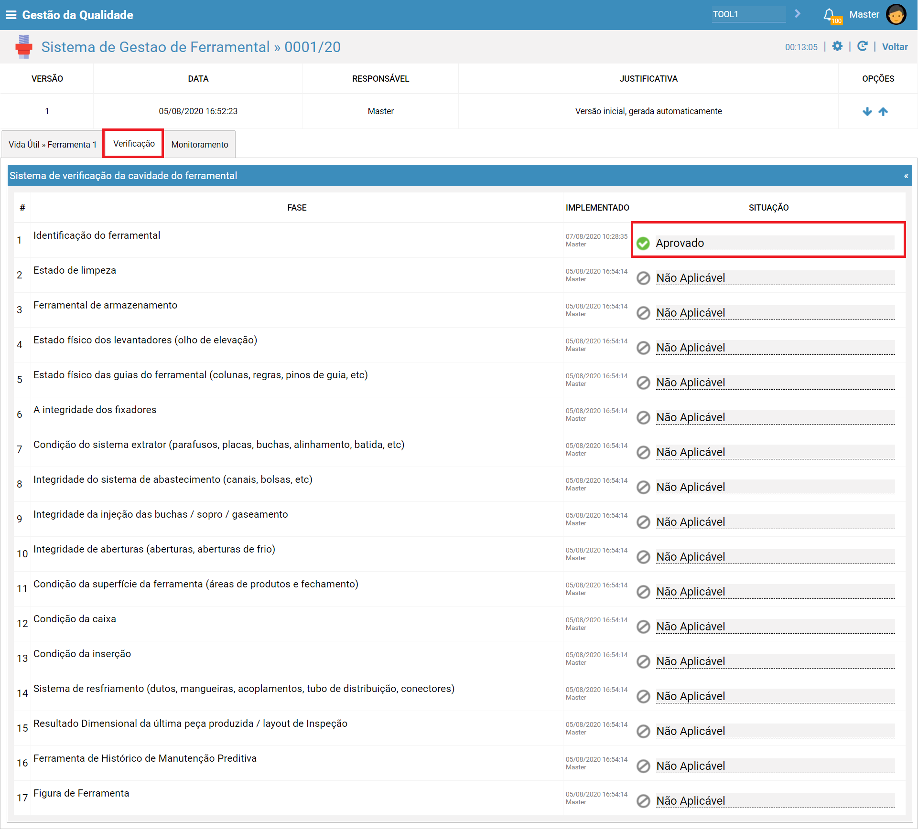The width and height of the screenshot is (918, 830).
Task: Click 'Estado de limpeza' phase text
Action: 75,270
